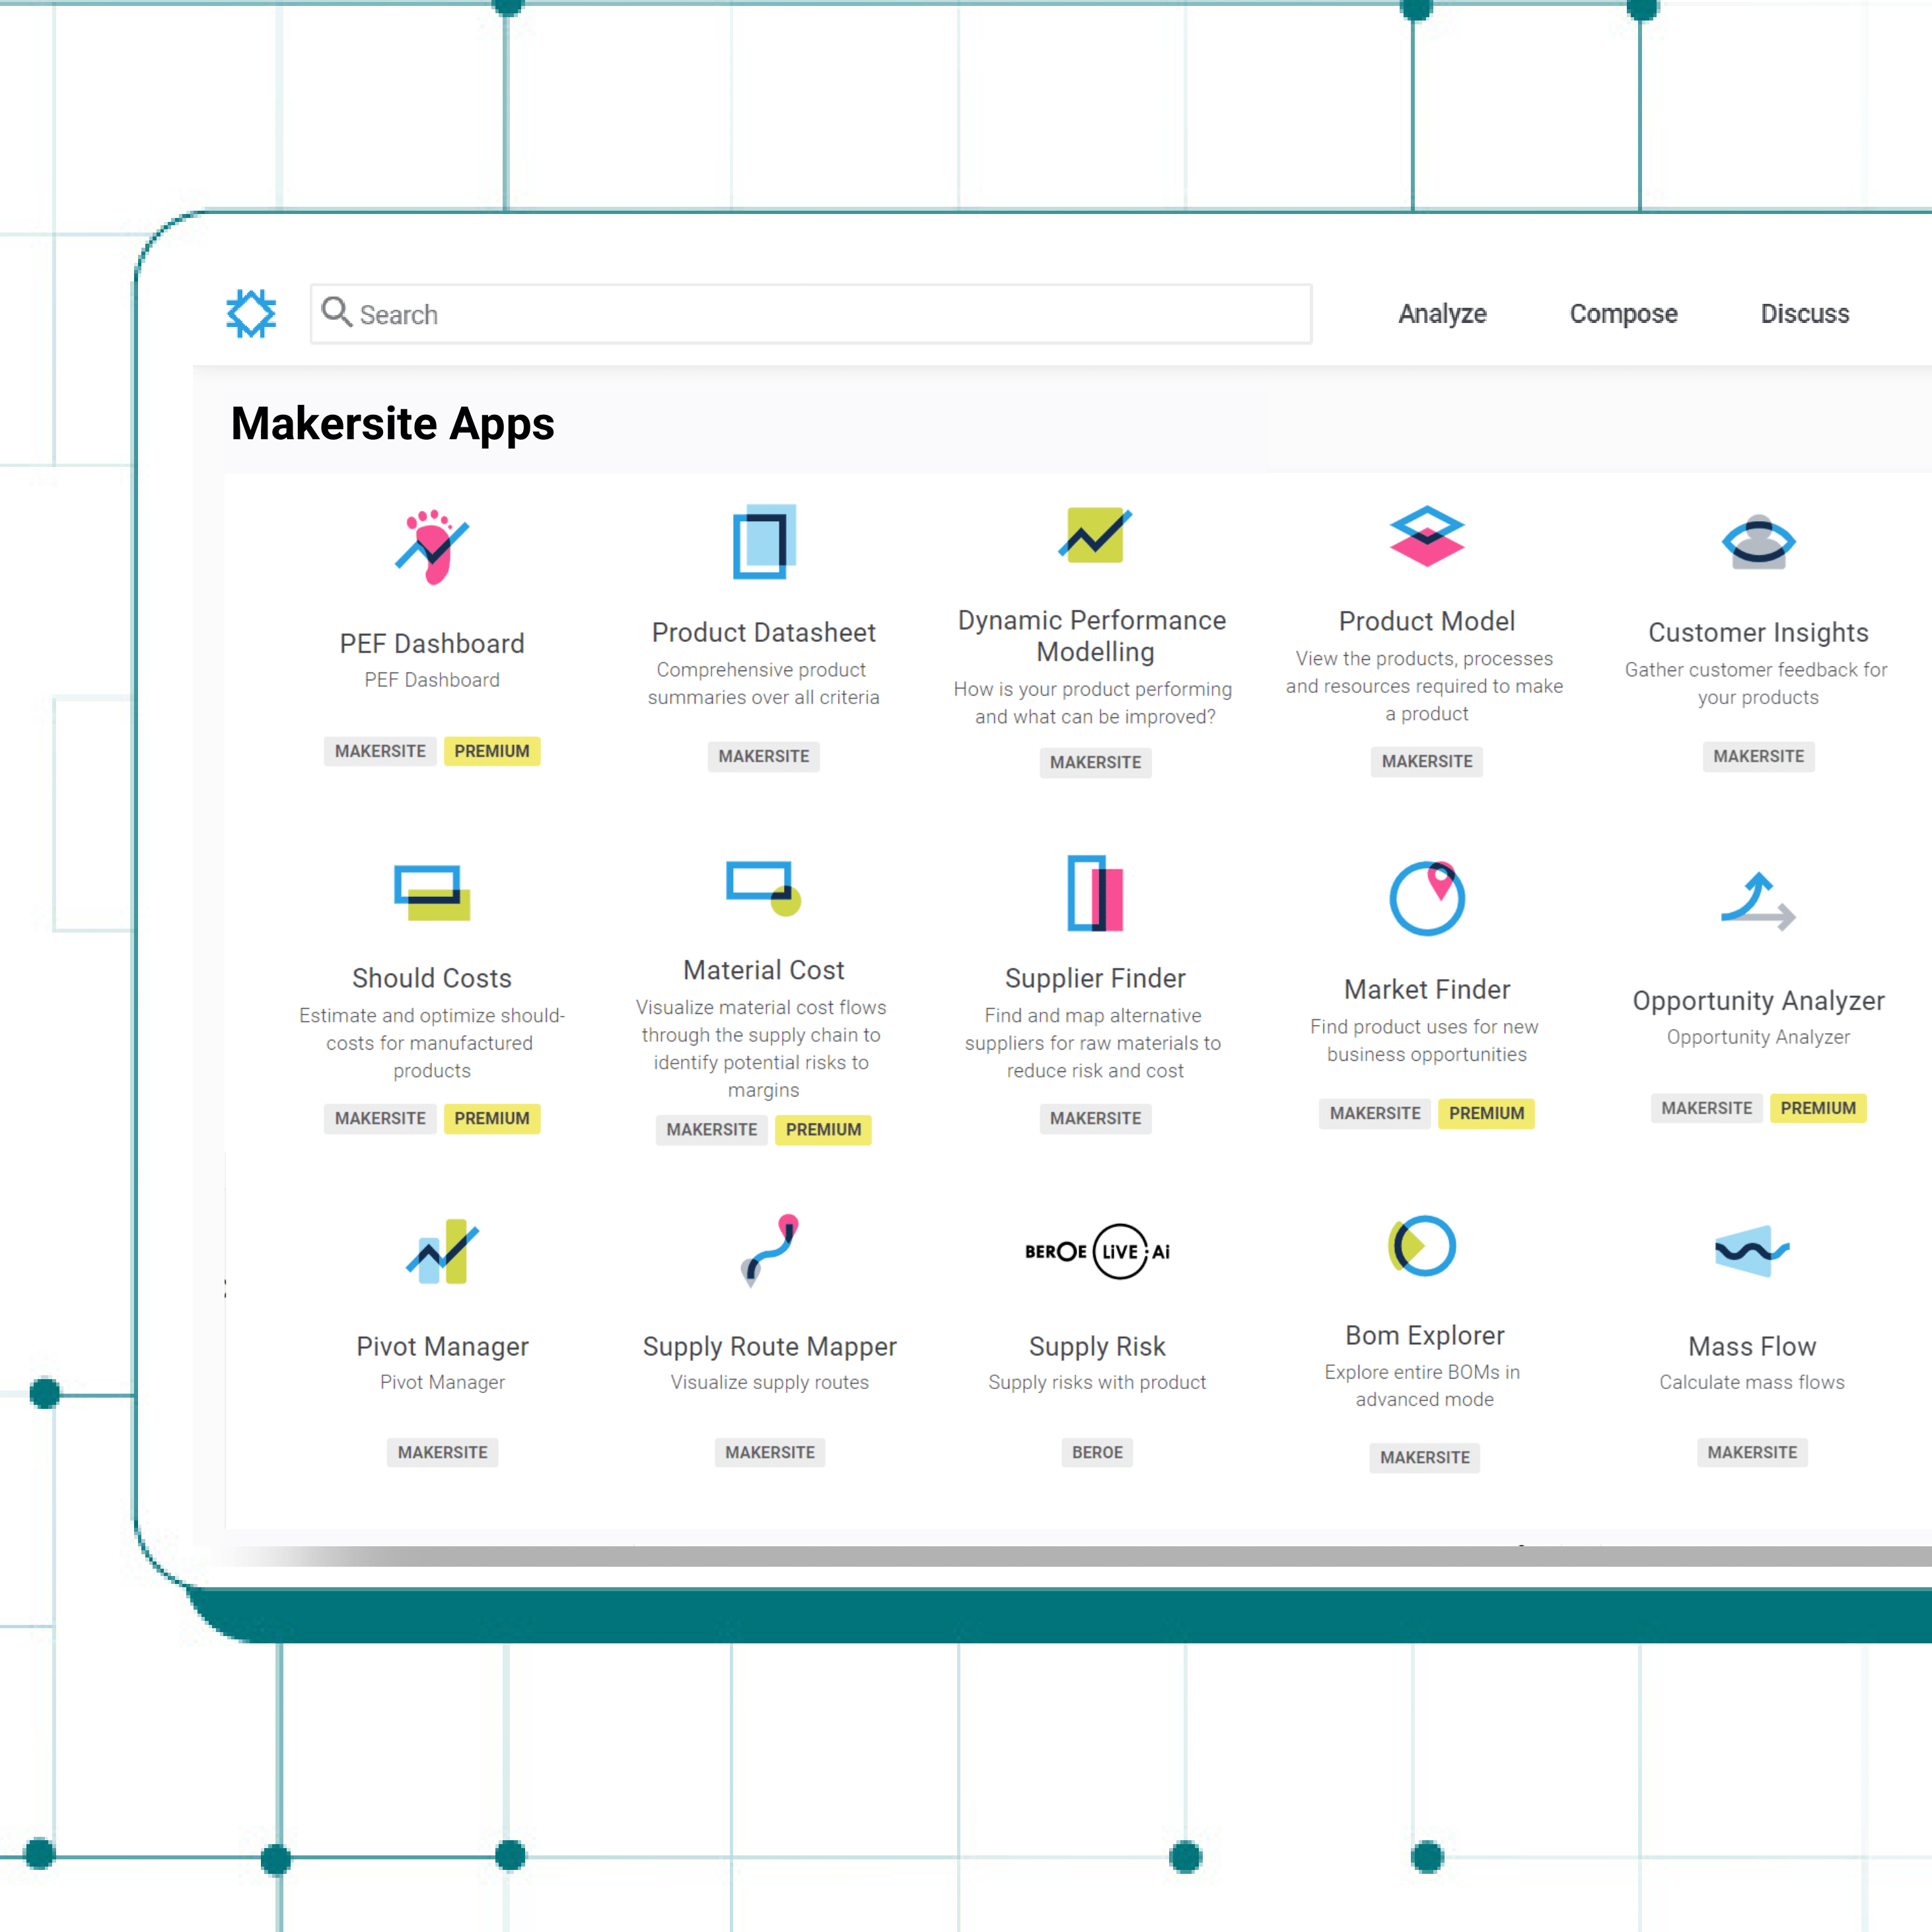Image resolution: width=1932 pixels, height=1932 pixels.
Task: Open the Material Cost icon
Action: click(764, 888)
